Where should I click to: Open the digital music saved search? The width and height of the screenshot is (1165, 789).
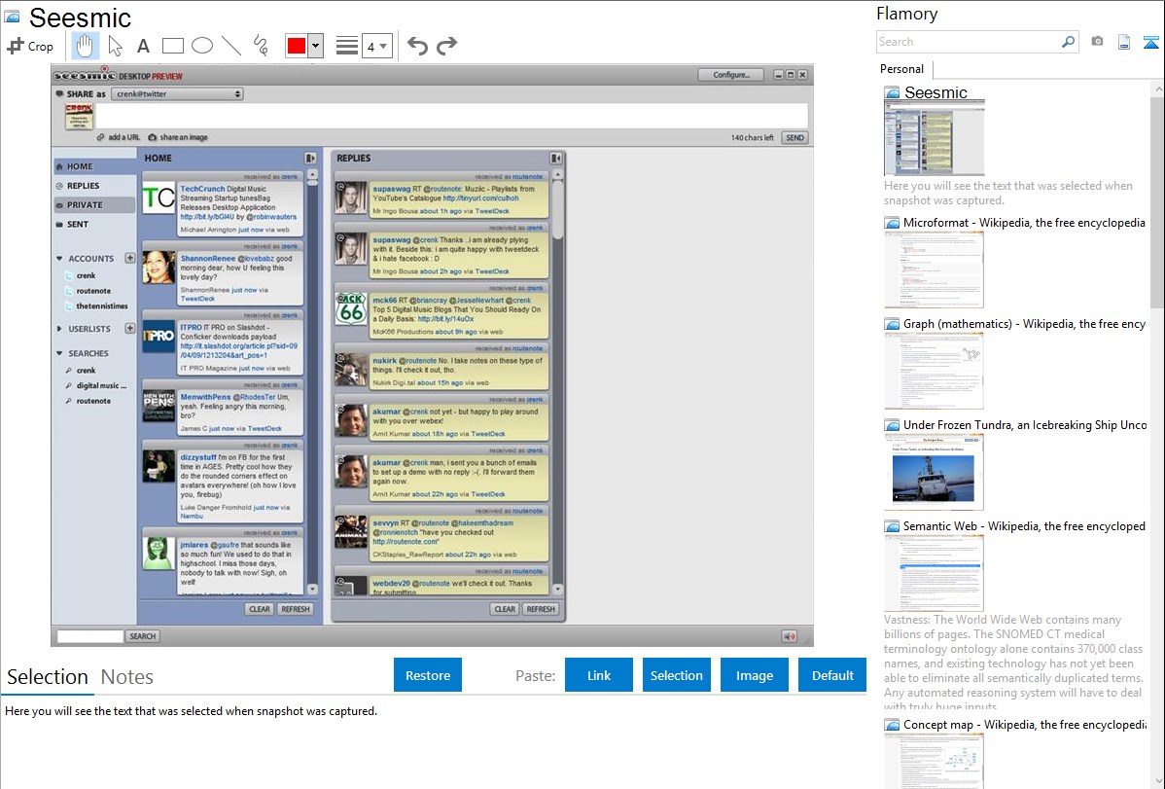click(x=101, y=386)
